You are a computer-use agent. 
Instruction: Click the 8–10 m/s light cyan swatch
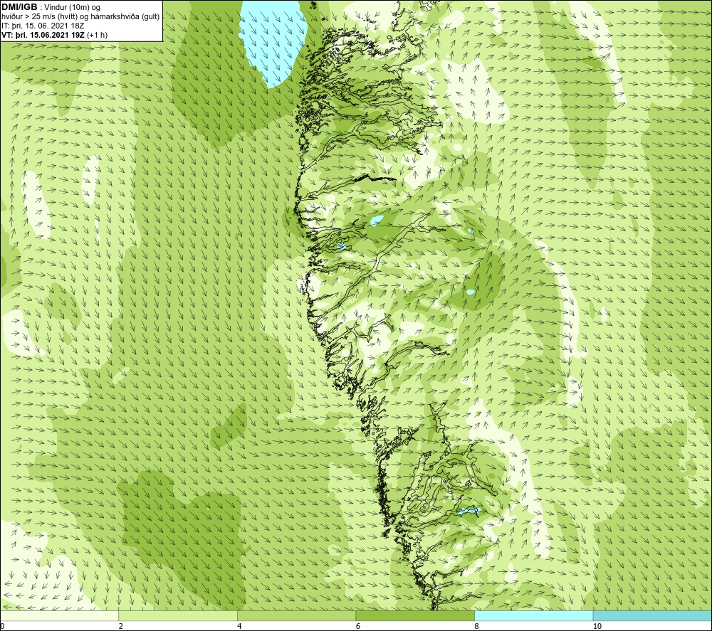(533, 615)
